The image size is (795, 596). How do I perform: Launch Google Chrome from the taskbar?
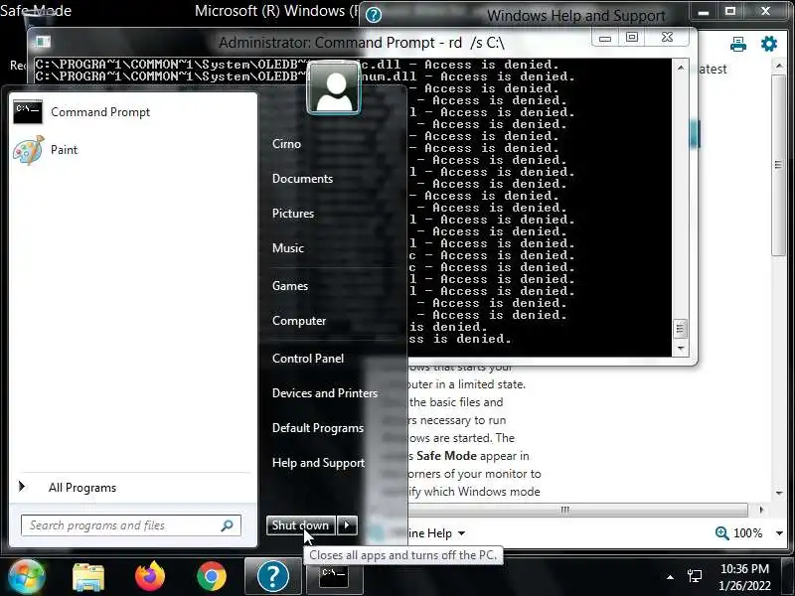[212, 577]
